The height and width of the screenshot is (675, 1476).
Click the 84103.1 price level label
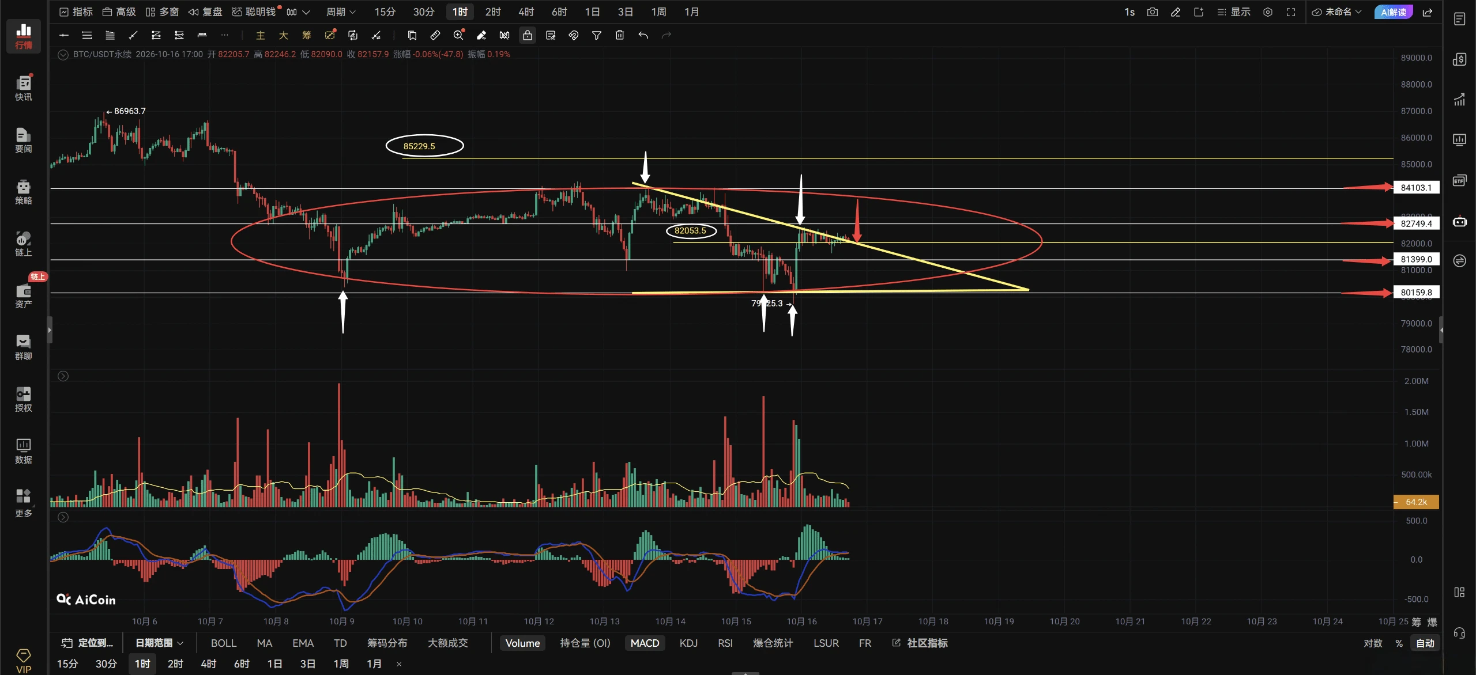[1416, 187]
